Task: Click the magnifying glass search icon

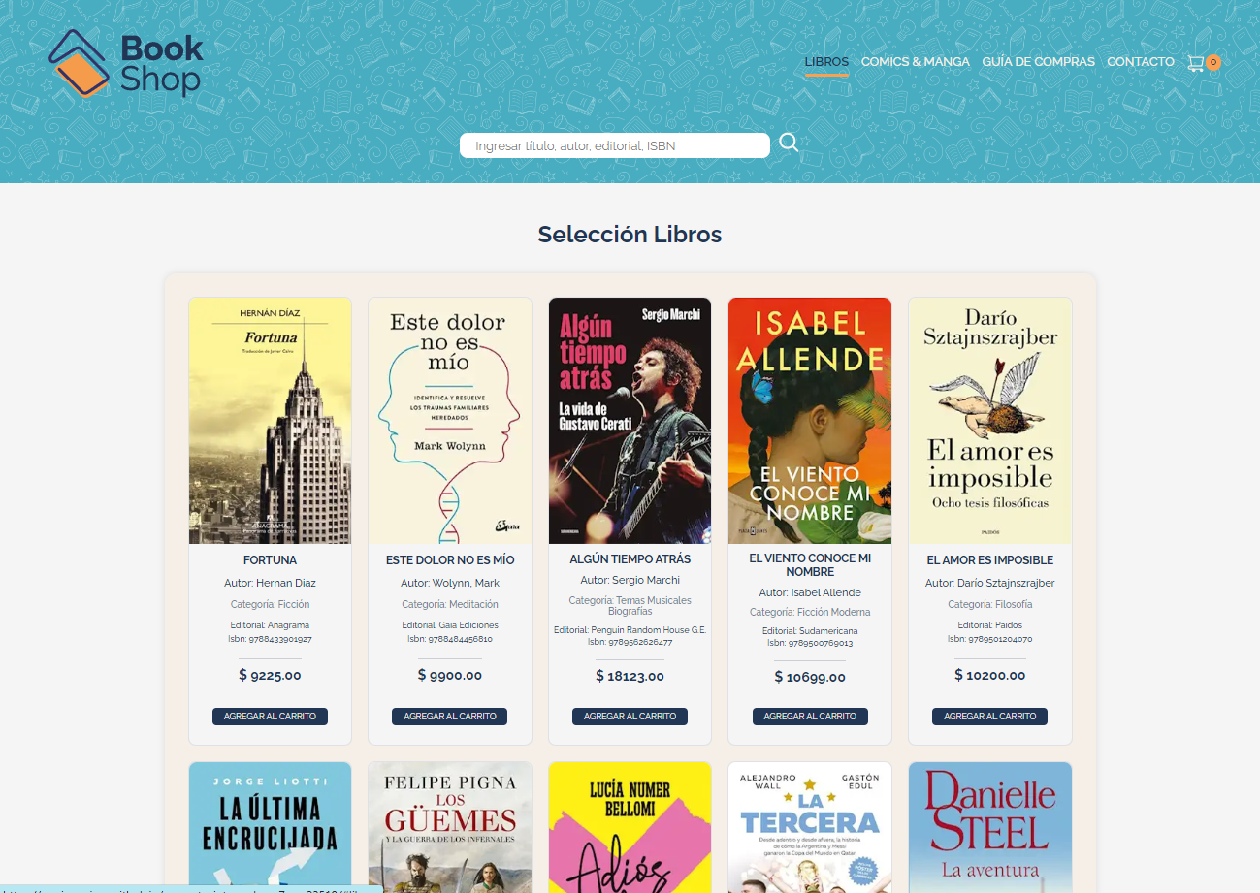Action: (x=789, y=144)
